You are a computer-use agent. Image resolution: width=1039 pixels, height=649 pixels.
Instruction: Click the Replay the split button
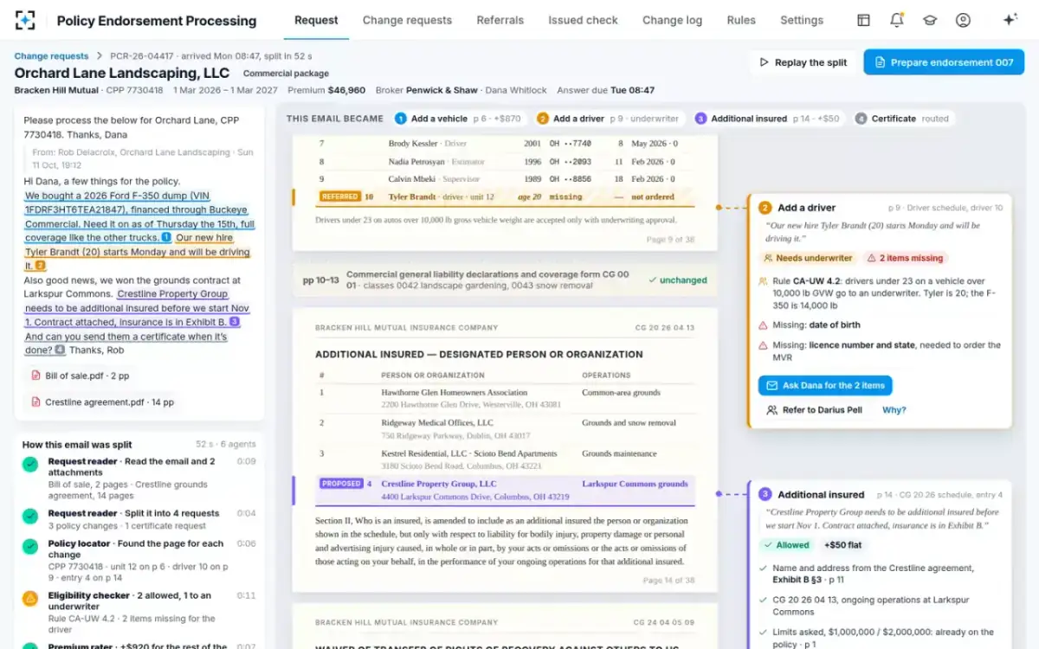click(803, 62)
